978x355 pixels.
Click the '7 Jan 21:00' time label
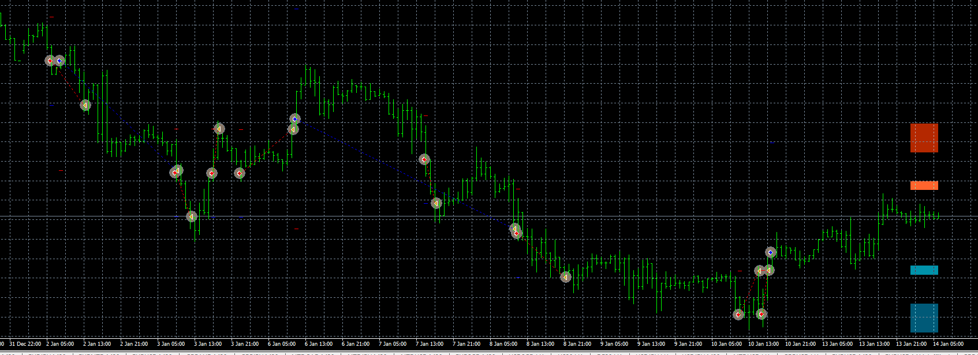click(x=466, y=344)
